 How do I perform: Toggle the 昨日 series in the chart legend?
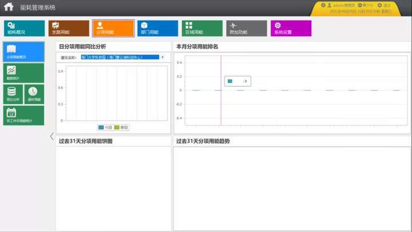[121, 127]
